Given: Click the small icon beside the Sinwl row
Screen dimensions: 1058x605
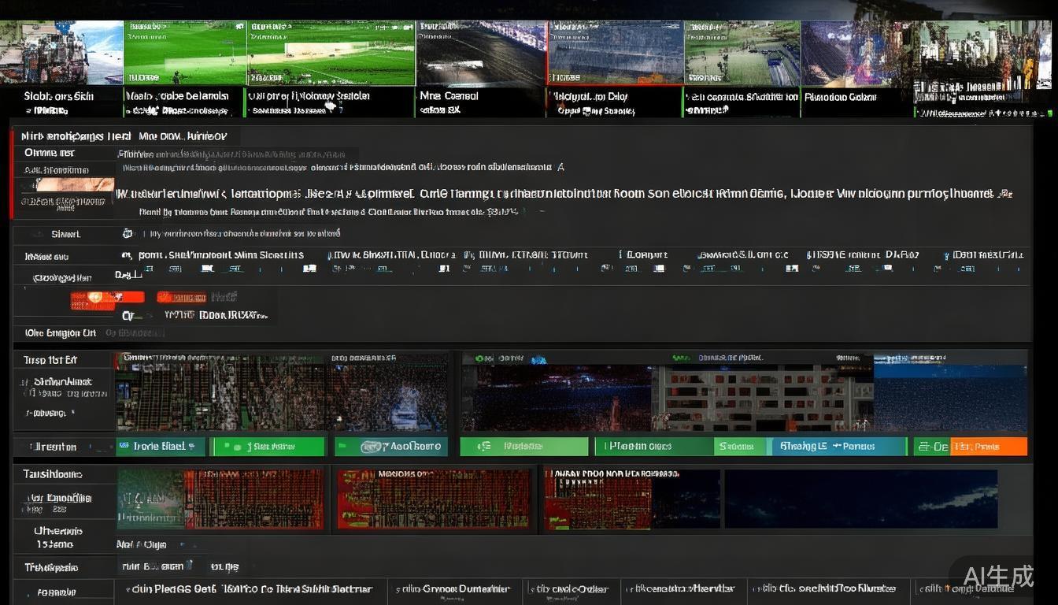Looking at the screenshot, I should click(128, 234).
